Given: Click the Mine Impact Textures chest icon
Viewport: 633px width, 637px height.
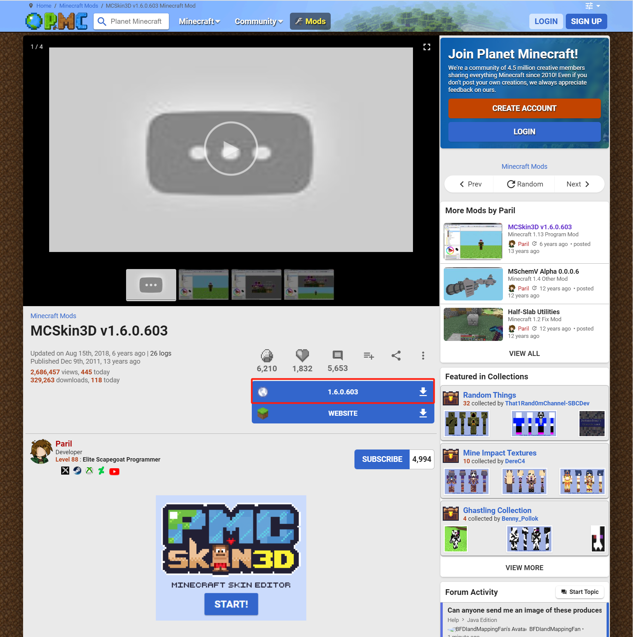Looking at the screenshot, I should pos(451,456).
